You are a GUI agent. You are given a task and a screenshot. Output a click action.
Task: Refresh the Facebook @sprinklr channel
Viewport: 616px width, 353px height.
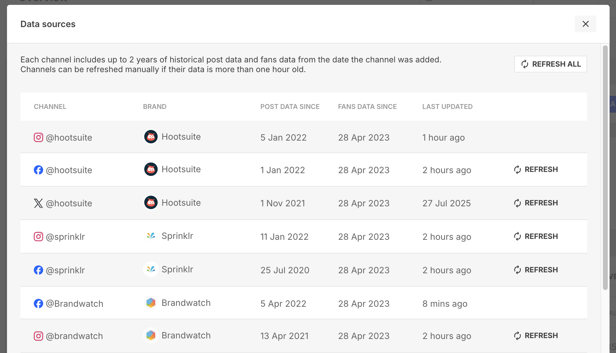(536, 270)
